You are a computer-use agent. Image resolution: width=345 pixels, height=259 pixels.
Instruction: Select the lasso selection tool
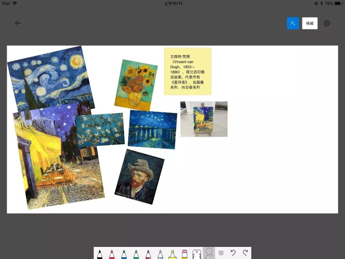coord(209,253)
